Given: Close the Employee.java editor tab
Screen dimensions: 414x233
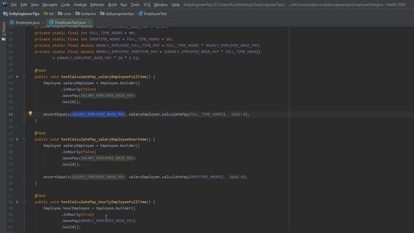Looking at the screenshot, I should click(43, 23).
